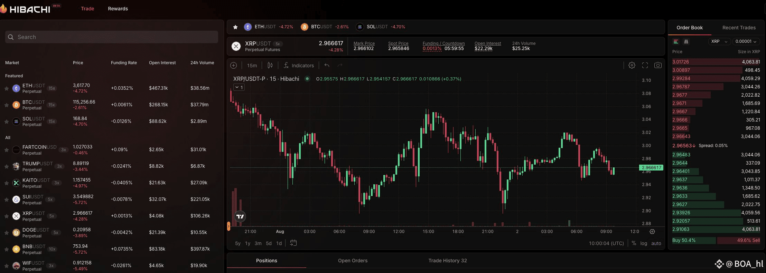Select the KAITOUSDT coin icon in market list
Screen dimensions: 766x273
coord(16,183)
